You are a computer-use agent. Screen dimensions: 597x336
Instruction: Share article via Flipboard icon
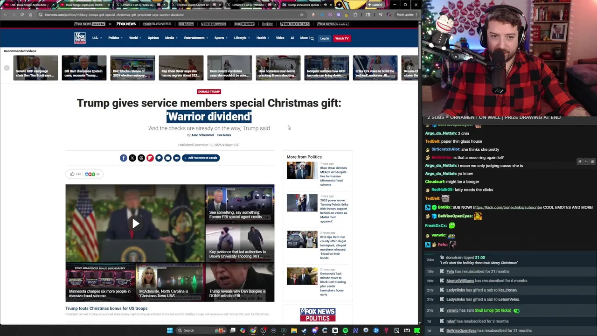(150, 158)
